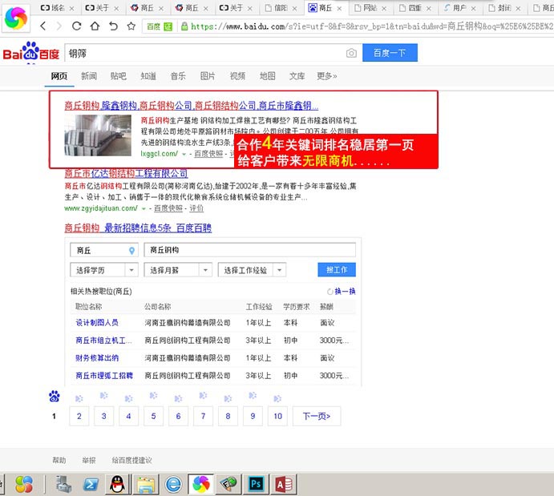Open Server Manager from the taskbar
The width and height of the screenshot is (554, 496).
click(64, 484)
